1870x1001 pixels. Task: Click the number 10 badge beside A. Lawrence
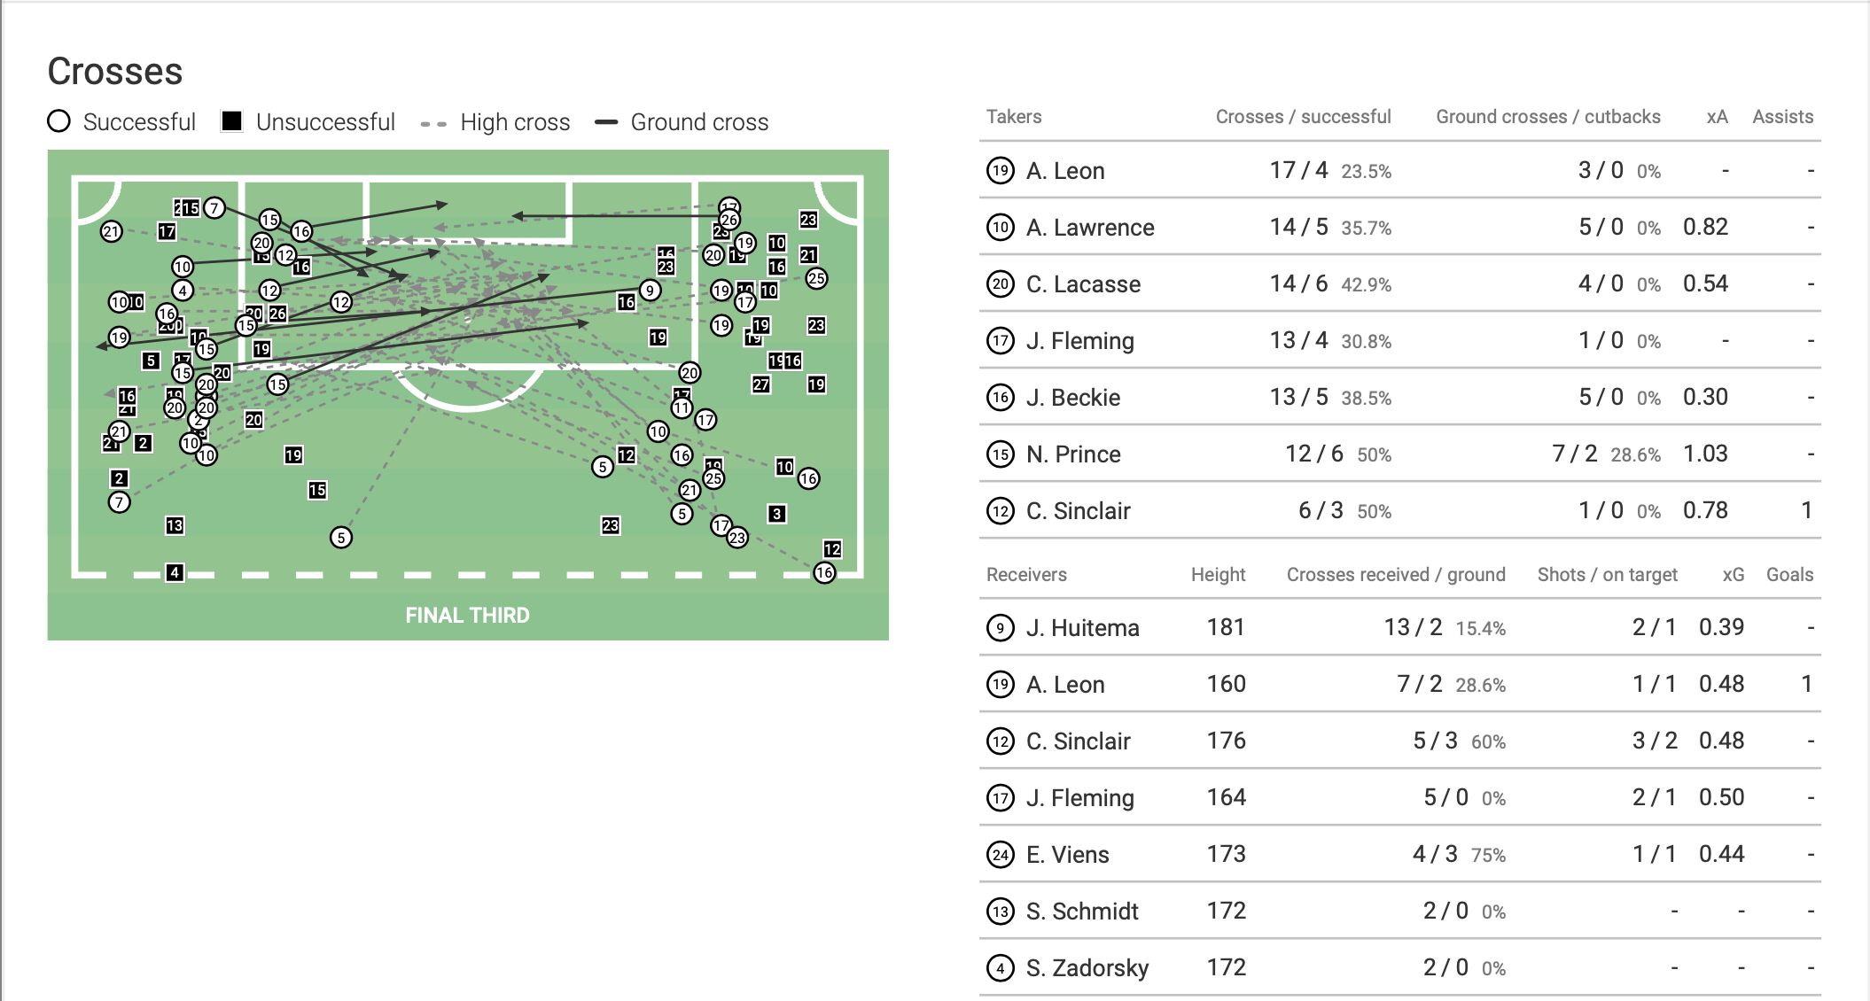(1001, 228)
